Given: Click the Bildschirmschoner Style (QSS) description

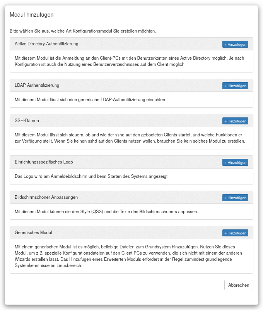Looking at the screenshot, I should [106, 212].
